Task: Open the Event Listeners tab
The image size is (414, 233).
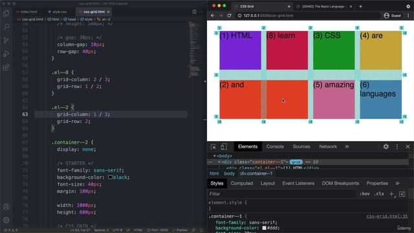Action: point(298,183)
